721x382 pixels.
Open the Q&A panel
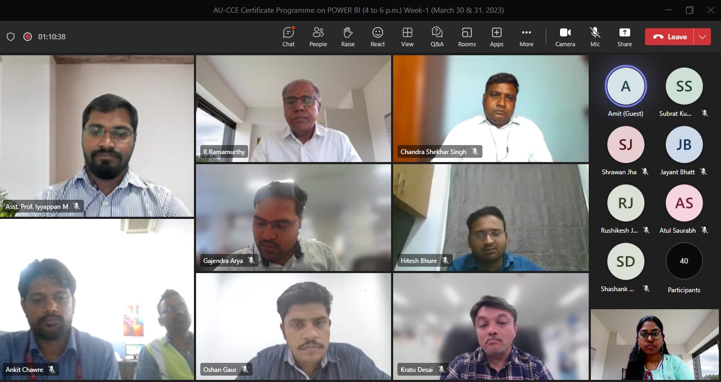tap(437, 37)
